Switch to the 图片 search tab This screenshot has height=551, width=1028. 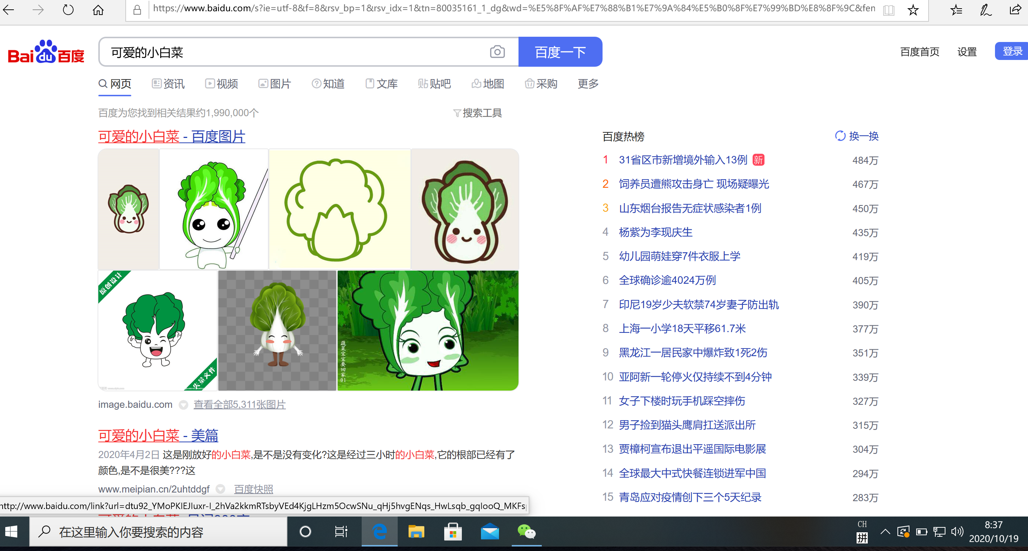tap(275, 84)
